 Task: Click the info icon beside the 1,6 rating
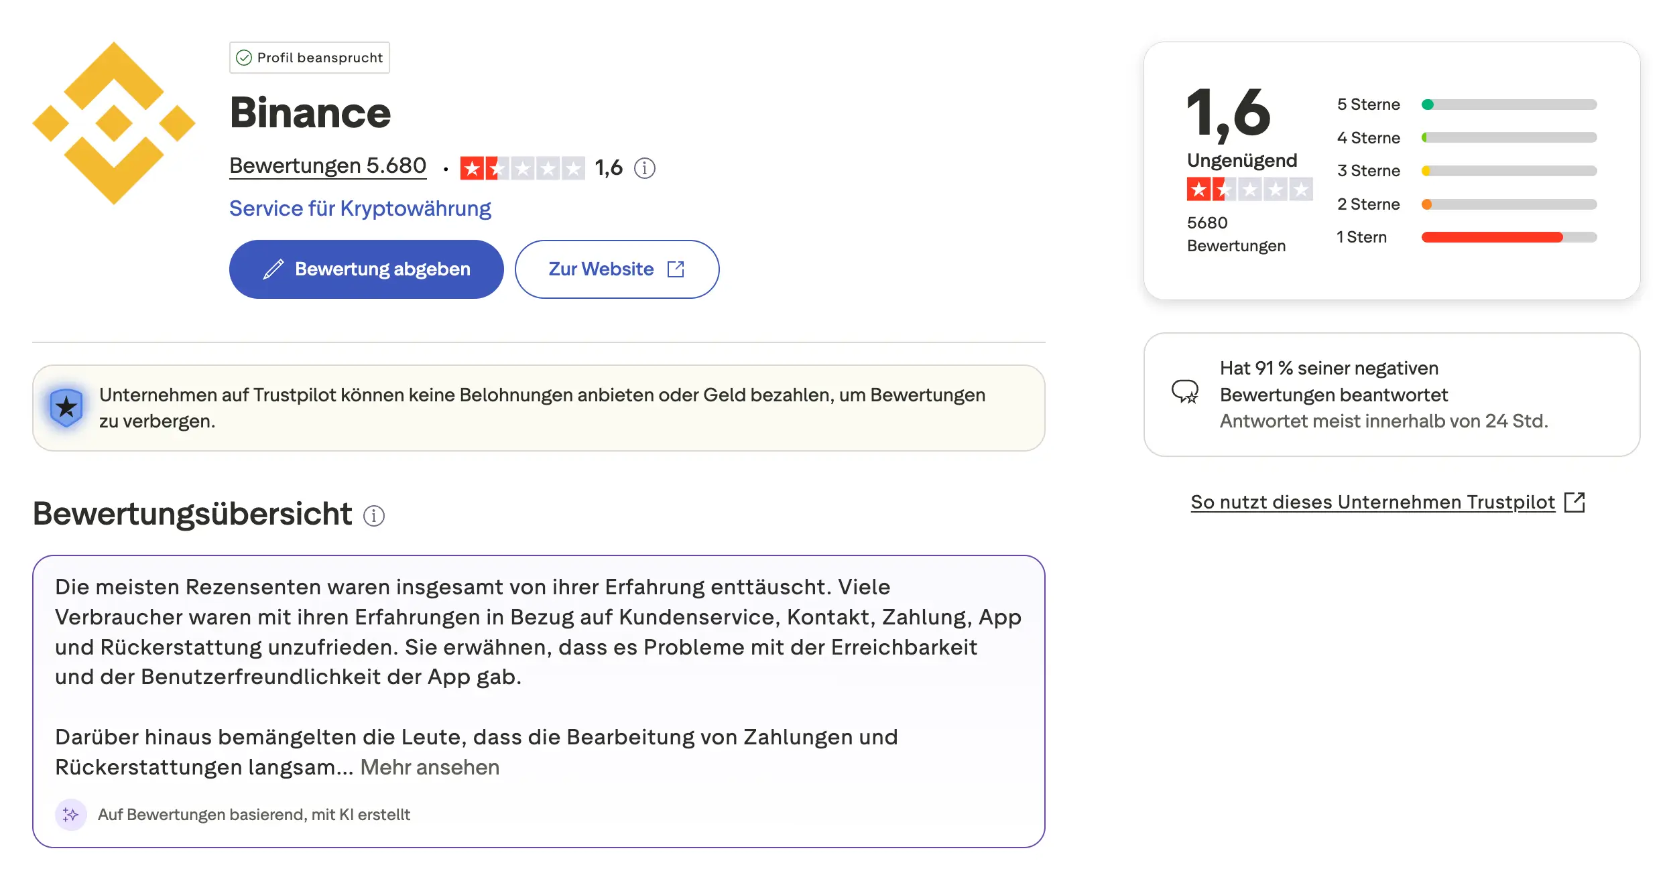[645, 168]
